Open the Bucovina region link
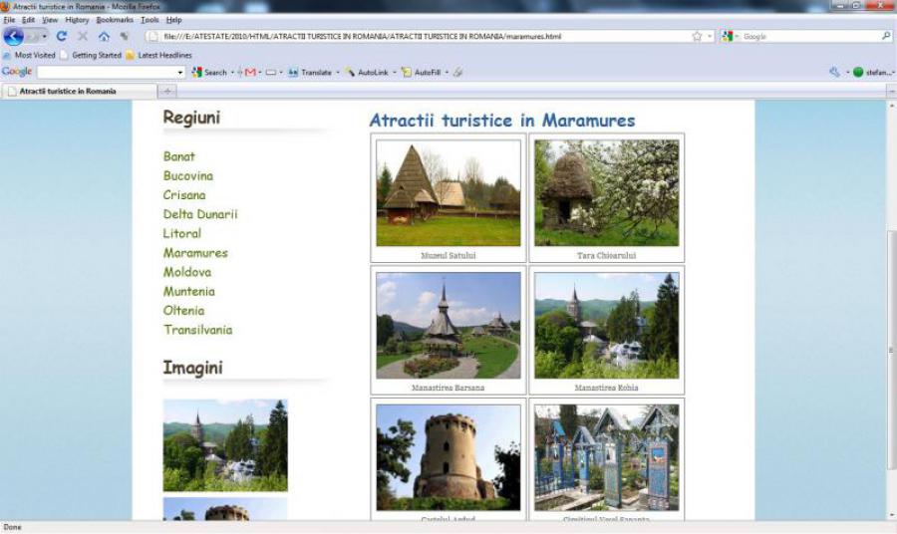 point(188,175)
